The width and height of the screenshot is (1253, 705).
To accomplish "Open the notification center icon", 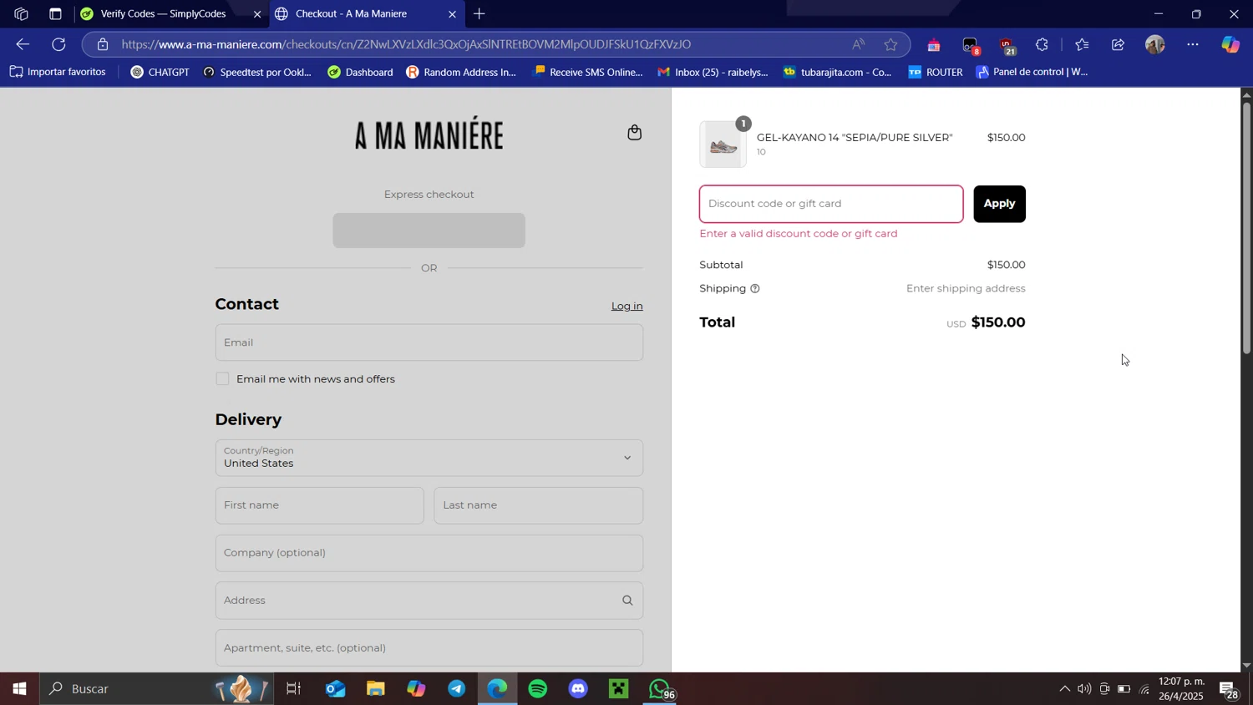I will (x=1229, y=689).
